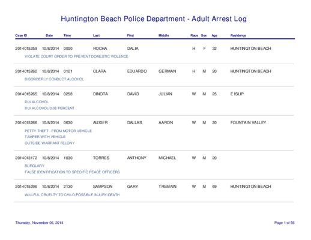This screenshot has height=240, width=311.
Task: Click the BURGLARY charge text
Action: pos(34,166)
